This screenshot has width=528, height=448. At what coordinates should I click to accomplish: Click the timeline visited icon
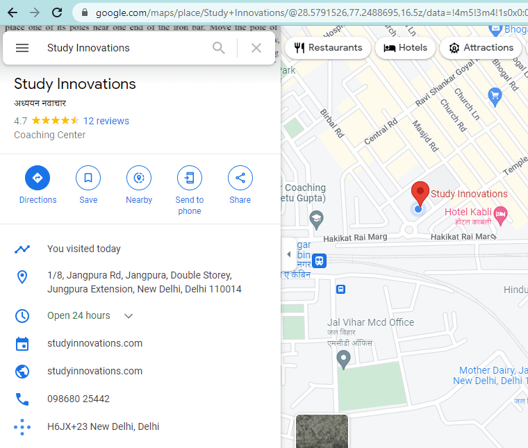(22, 249)
